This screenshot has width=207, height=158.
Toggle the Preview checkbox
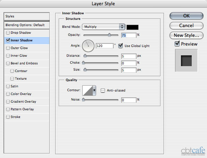(177, 44)
